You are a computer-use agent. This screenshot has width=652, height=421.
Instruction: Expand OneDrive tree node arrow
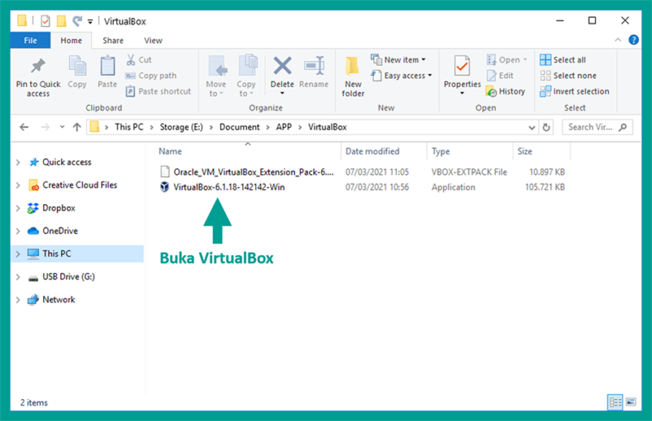coord(18,230)
